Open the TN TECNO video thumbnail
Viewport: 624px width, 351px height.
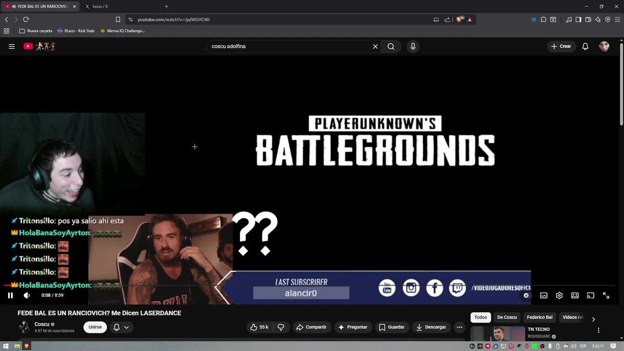(x=497, y=334)
